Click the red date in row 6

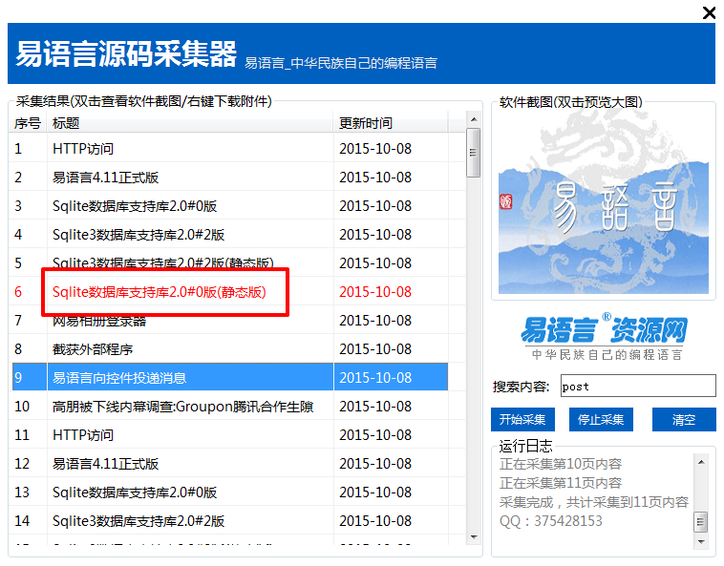tap(375, 291)
